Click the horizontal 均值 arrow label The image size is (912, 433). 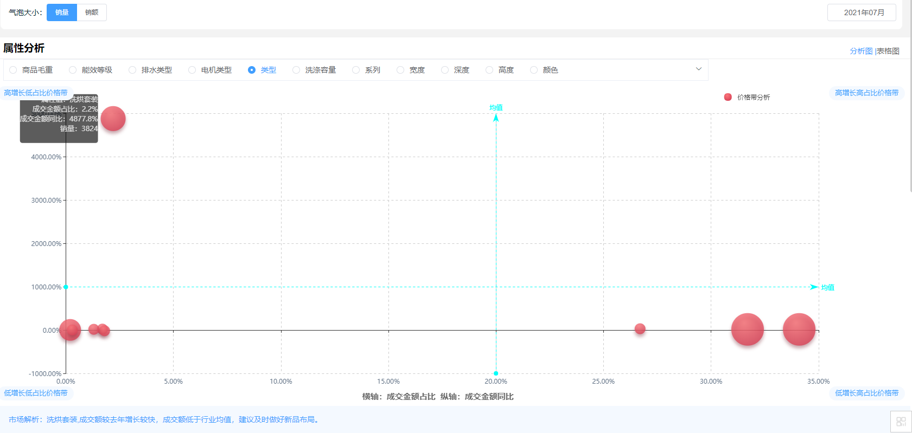click(827, 287)
